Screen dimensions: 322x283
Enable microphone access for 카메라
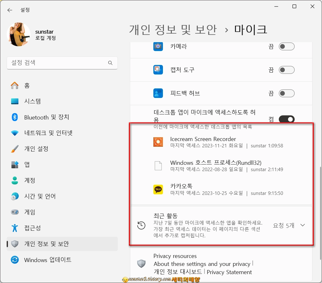[286, 46]
